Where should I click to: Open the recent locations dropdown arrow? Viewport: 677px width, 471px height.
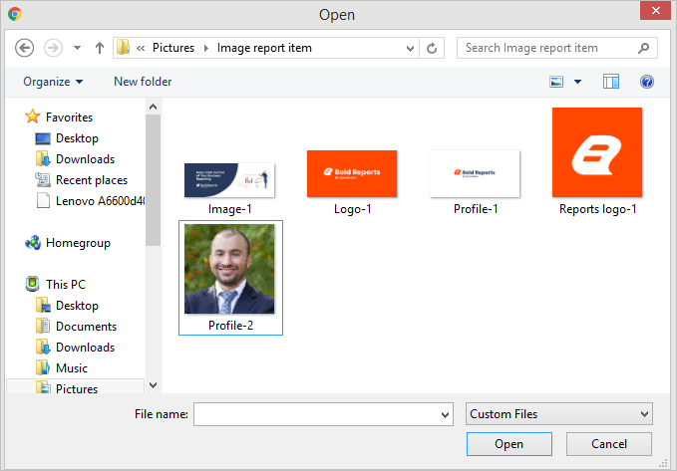coord(78,48)
